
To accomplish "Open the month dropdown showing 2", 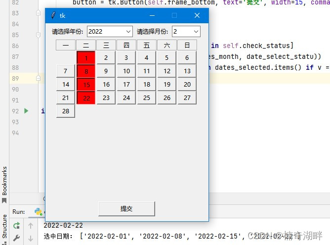I will pos(186,32).
